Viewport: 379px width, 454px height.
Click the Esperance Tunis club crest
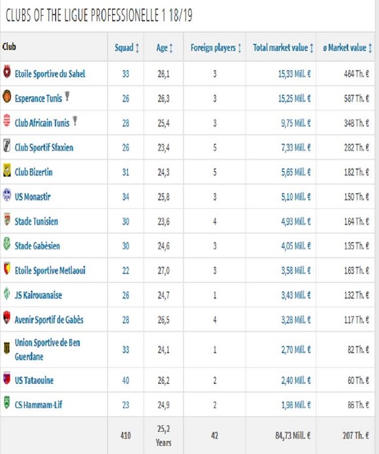pos(7,96)
